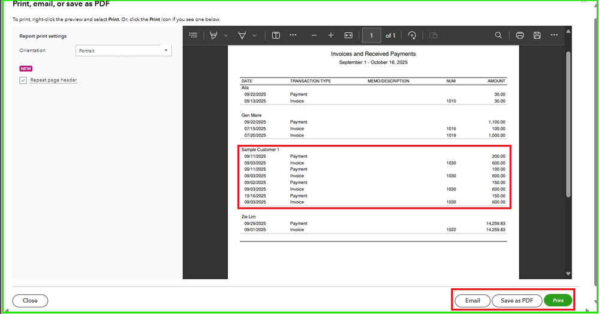
Task: Select the draw pen tool
Action: coord(242,36)
